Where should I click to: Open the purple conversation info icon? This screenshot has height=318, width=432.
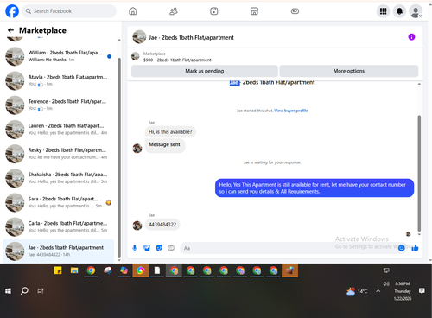tap(411, 37)
